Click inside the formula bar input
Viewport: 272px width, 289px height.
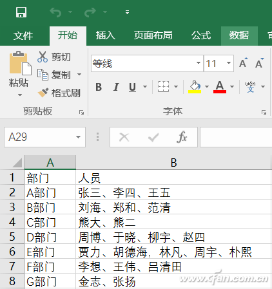click(x=236, y=137)
